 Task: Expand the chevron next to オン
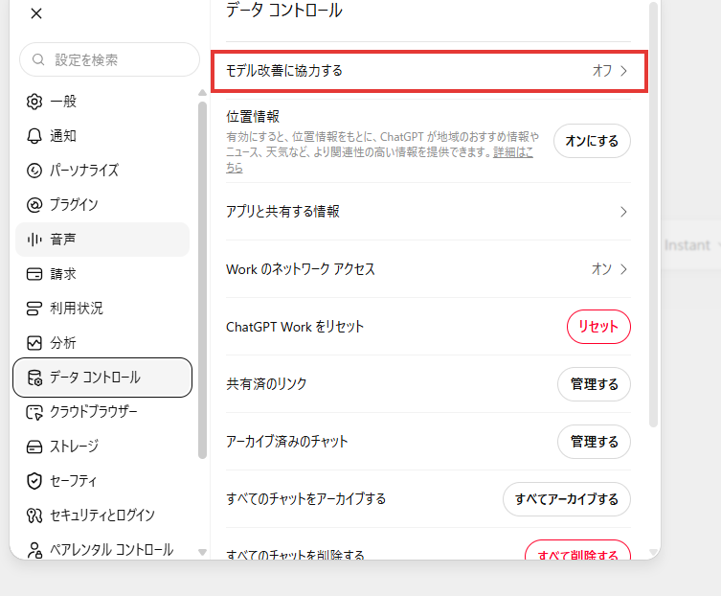[623, 269]
